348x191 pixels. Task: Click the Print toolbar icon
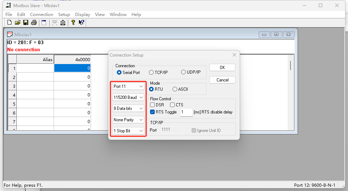tap(34, 23)
